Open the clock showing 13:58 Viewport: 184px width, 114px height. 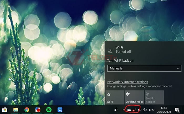[x=164, y=110]
